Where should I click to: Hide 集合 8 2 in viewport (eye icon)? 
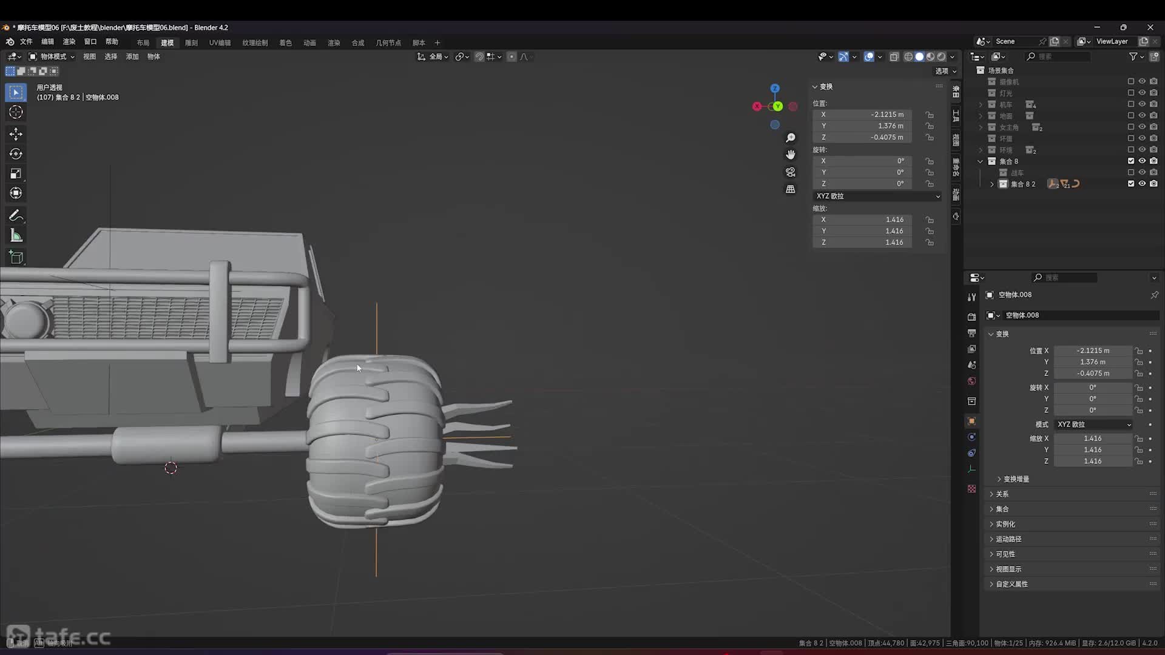[1142, 184]
